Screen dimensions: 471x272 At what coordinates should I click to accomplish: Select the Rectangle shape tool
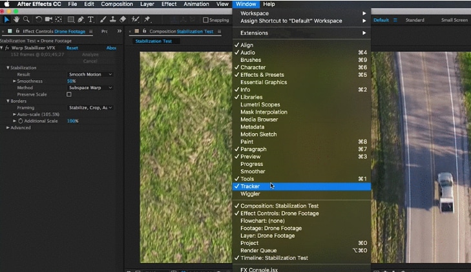(71, 19)
